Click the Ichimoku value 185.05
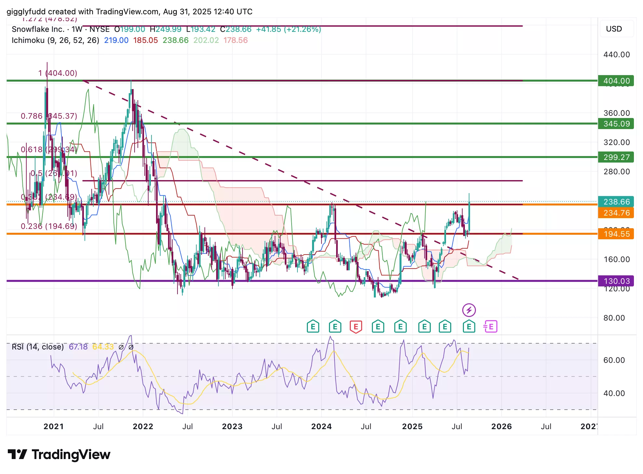 click(145, 40)
